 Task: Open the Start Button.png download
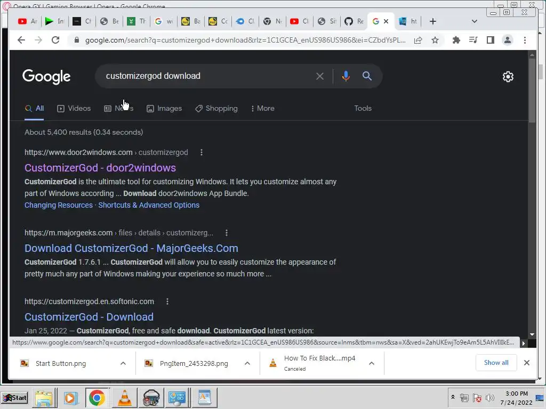61,363
